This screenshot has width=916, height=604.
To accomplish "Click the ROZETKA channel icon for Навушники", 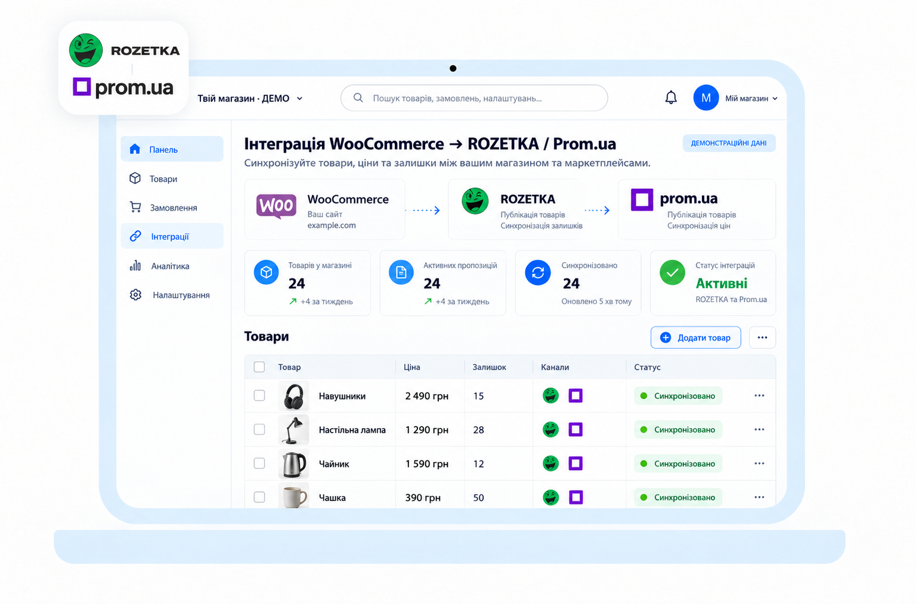I will point(551,396).
